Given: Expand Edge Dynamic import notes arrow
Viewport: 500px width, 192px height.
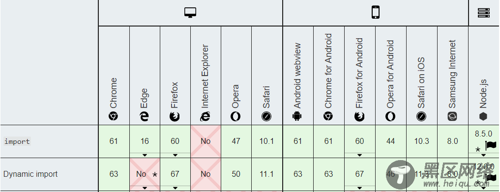Looking at the screenshot, I should click(145, 188).
